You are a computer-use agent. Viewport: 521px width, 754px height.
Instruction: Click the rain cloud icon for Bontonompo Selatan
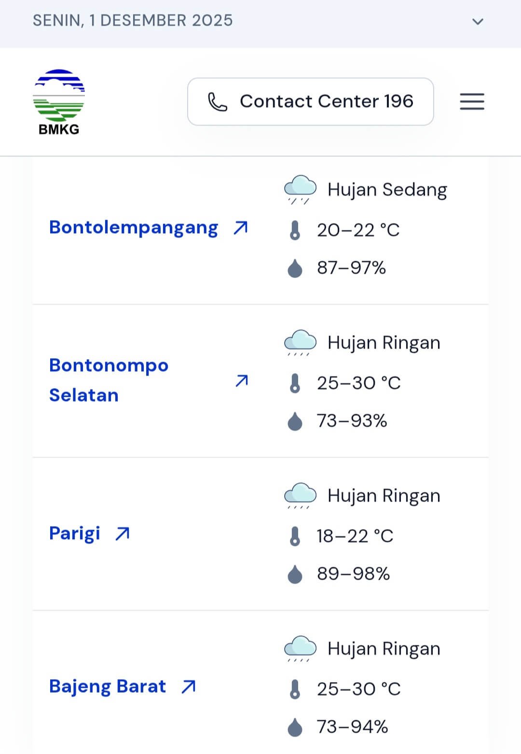pos(300,342)
